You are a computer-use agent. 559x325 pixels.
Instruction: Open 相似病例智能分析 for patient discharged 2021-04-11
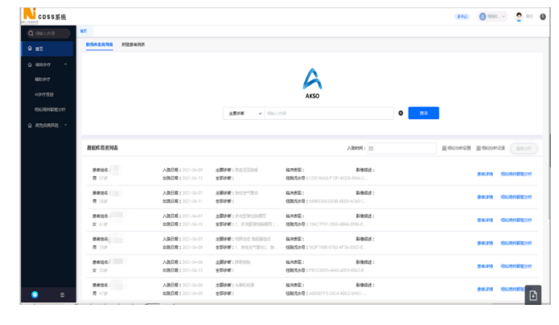click(x=516, y=197)
